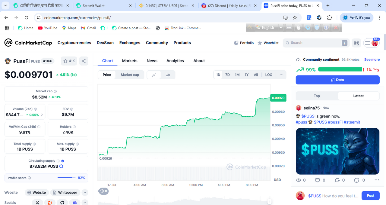Set chart range to 1M

pos(237,75)
